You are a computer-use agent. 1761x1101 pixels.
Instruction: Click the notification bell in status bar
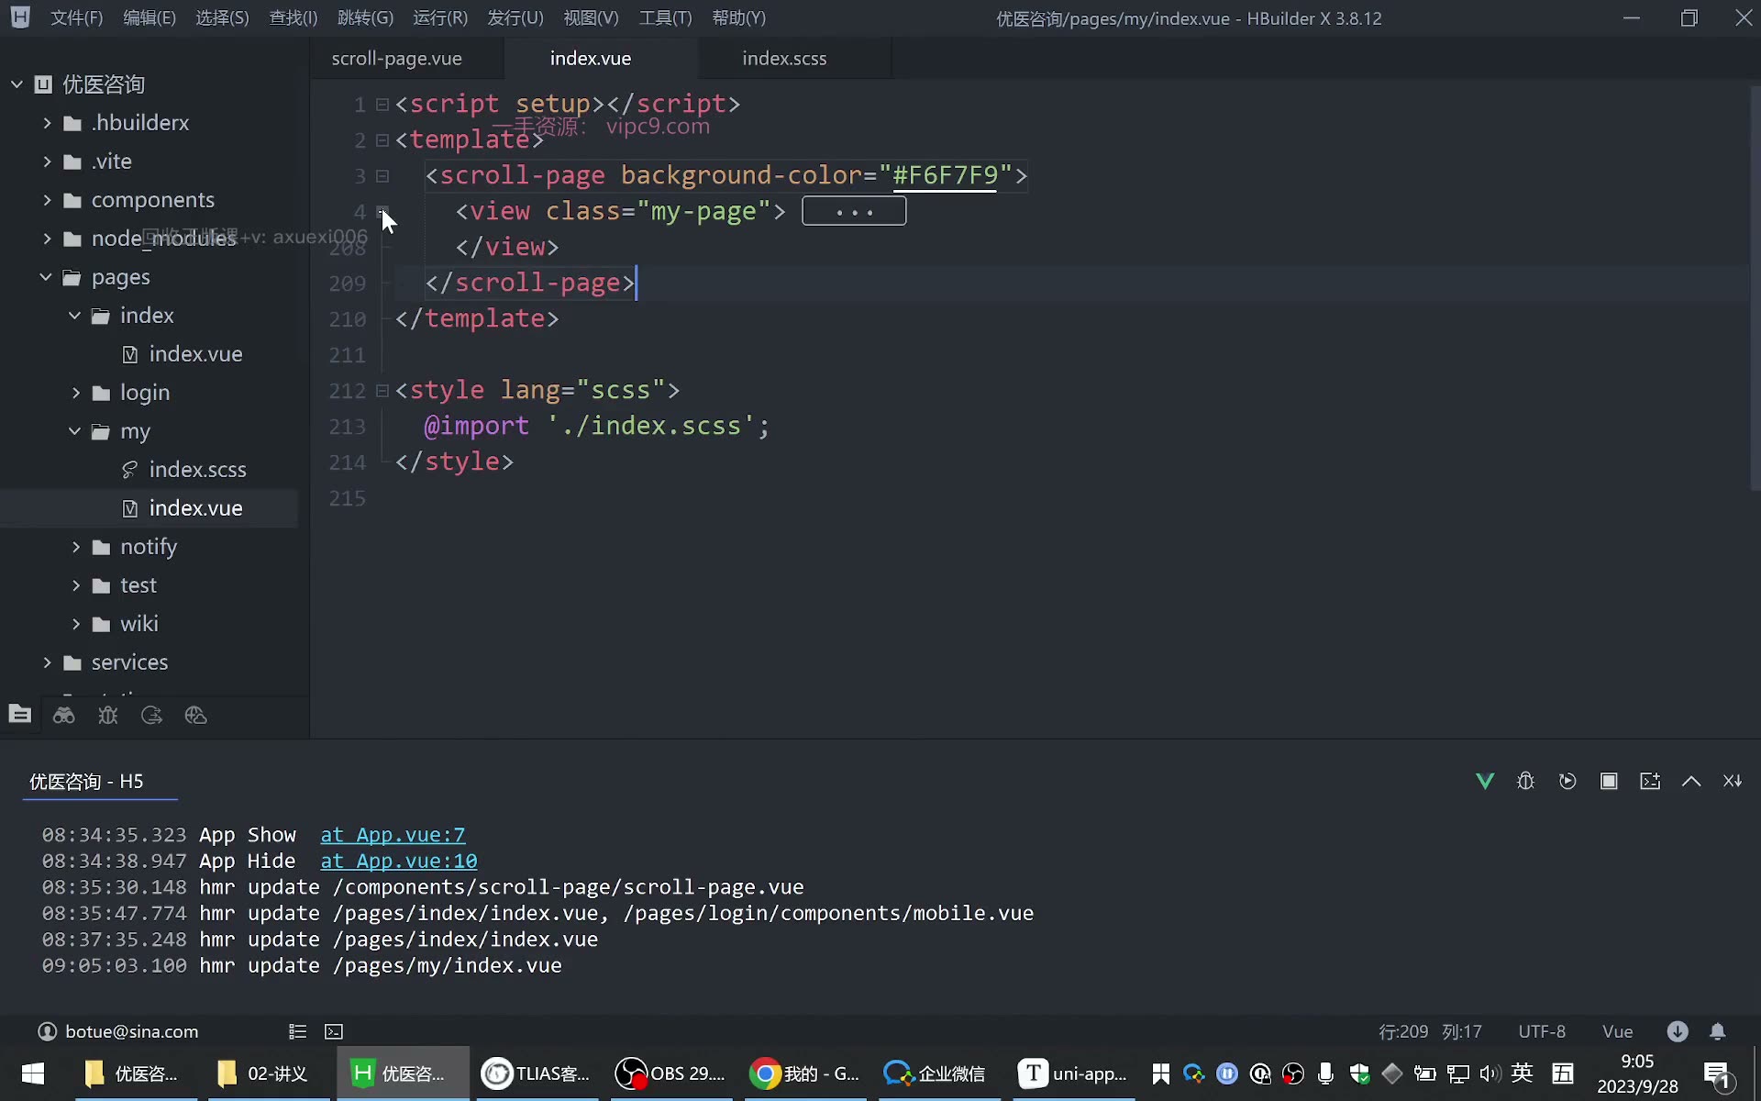[1718, 1031]
